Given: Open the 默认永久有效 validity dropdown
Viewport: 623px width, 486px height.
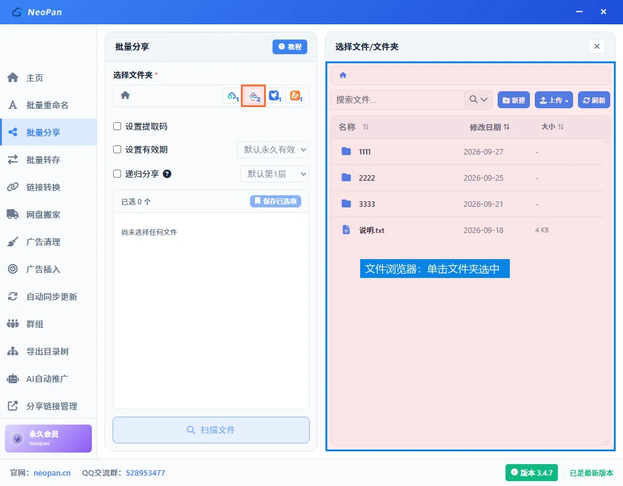Looking at the screenshot, I should (x=273, y=150).
